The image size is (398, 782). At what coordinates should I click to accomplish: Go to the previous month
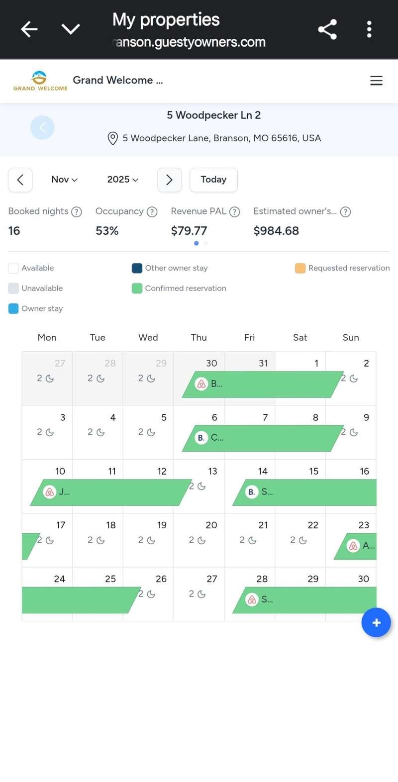point(20,180)
